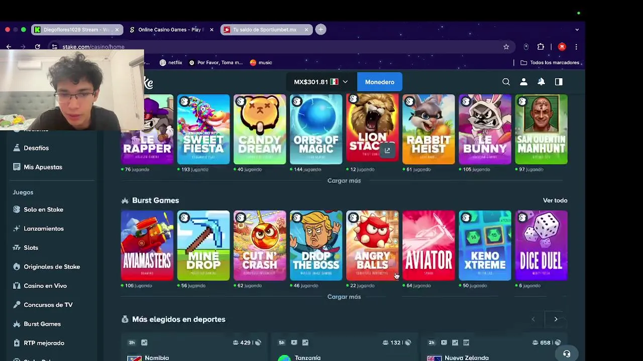The height and width of the screenshot is (361, 643).
Task: Close the Online Casino Games tab
Action: coord(211,30)
